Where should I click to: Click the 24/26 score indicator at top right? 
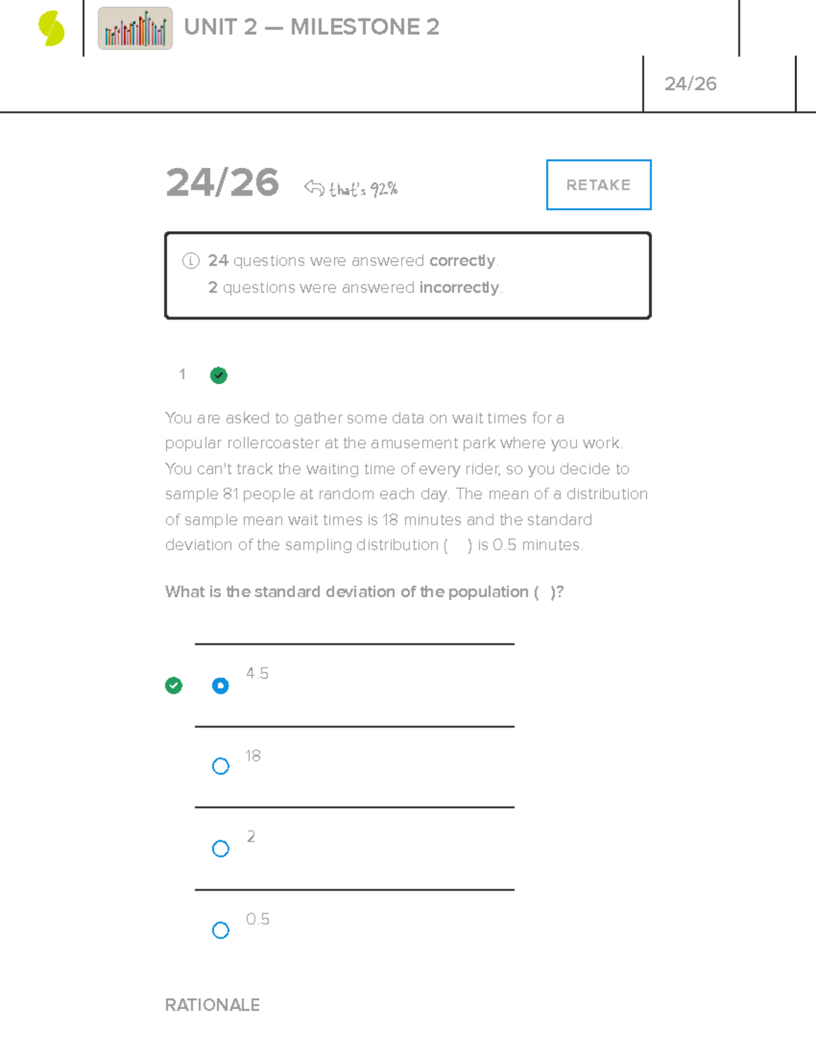(x=691, y=83)
